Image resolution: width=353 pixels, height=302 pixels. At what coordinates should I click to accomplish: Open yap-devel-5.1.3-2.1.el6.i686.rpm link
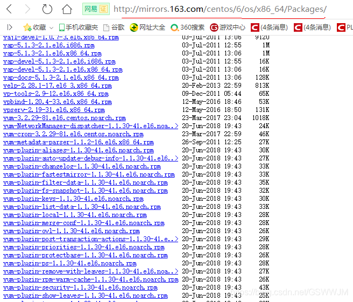(x=59, y=61)
